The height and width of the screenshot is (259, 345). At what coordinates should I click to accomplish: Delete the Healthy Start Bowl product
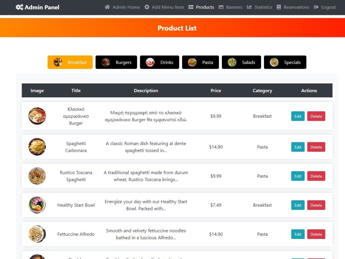pos(316,205)
